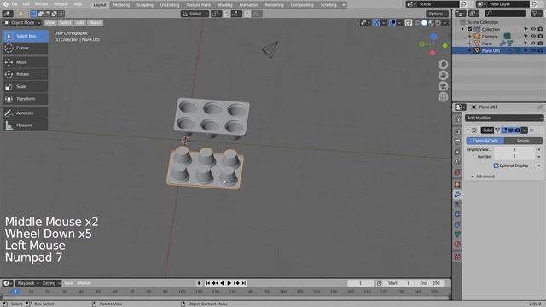The height and width of the screenshot is (307, 546).
Task: Switch to Solid viewport shading
Action: pyautogui.click(x=424, y=23)
